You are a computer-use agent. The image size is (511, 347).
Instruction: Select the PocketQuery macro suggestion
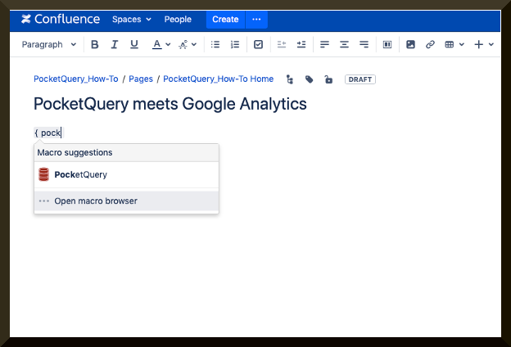126,174
